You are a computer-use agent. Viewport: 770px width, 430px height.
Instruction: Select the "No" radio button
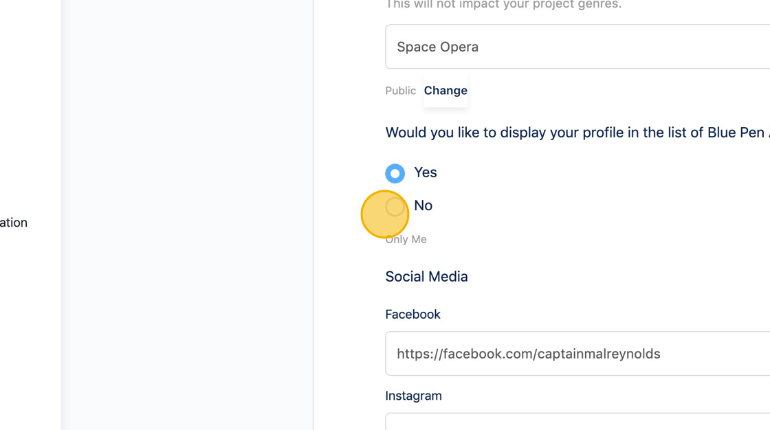click(x=395, y=206)
